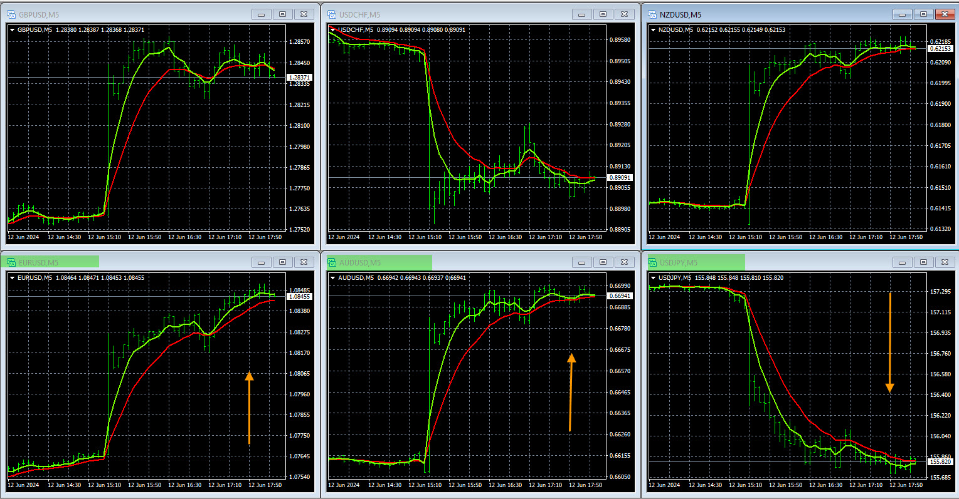The height and width of the screenshot is (499, 959).
Task: Expand the triangle beside USDCHF,M5 chart label
Action: [x=332, y=29]
